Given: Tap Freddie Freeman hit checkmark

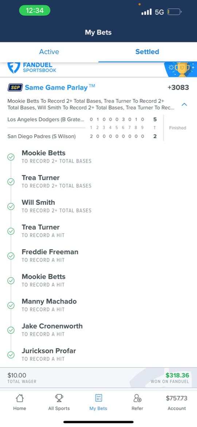Looking at the screenshot, I should (x=11, y=256).
